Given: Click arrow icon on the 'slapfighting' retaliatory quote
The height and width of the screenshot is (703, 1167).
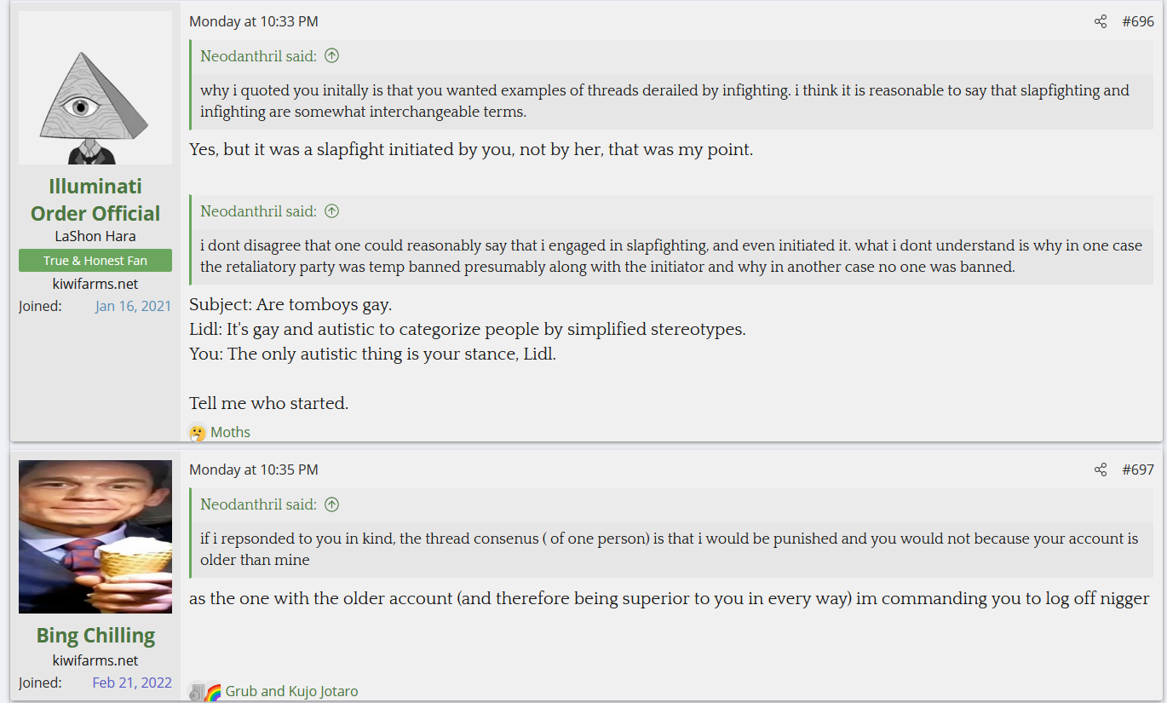Looking at the screenshot, I should tap(332, 211).
